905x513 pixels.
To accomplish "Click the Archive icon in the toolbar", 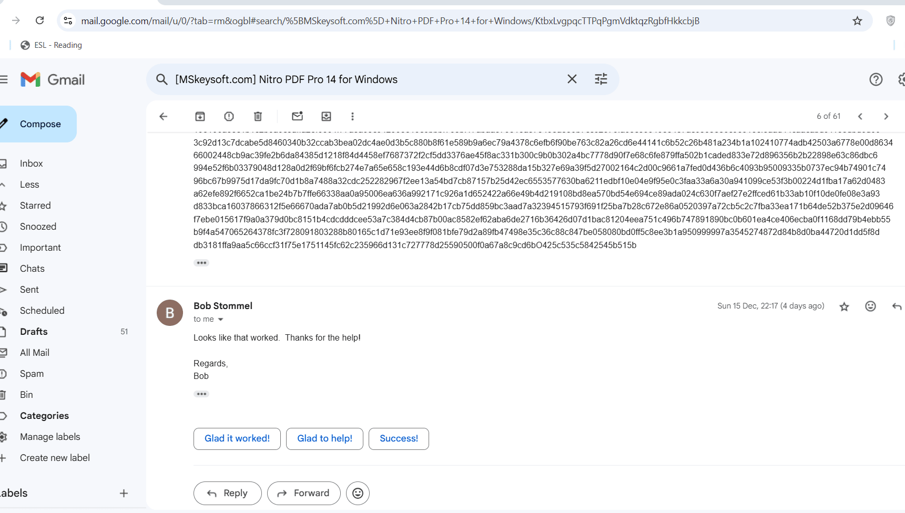I will tap(200, 116).
